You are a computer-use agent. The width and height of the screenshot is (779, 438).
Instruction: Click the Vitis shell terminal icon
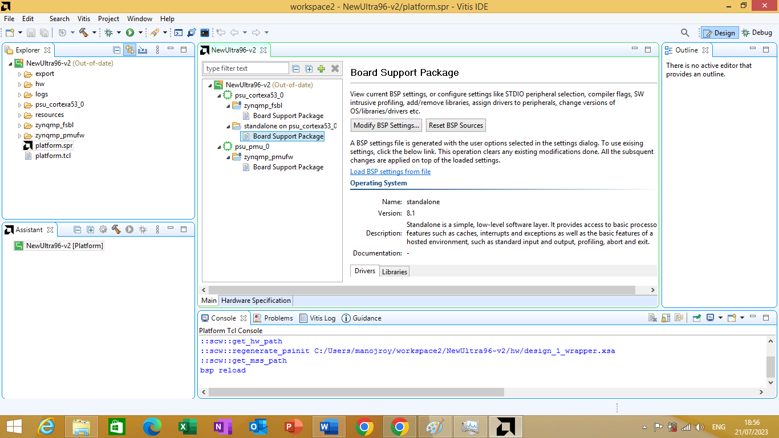point(205,33)
